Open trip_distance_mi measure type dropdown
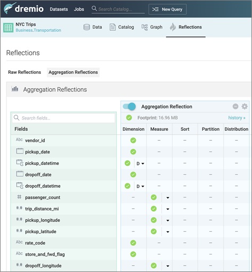 168,209
